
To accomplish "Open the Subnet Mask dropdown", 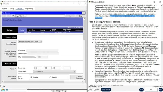I will [55, 71].
